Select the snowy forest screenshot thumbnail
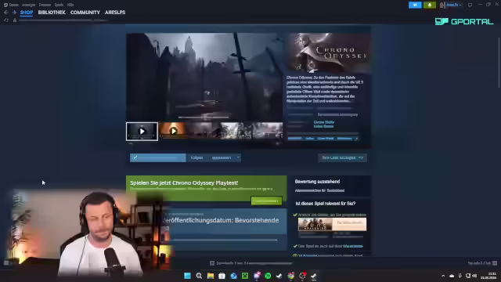 [236, 131]
